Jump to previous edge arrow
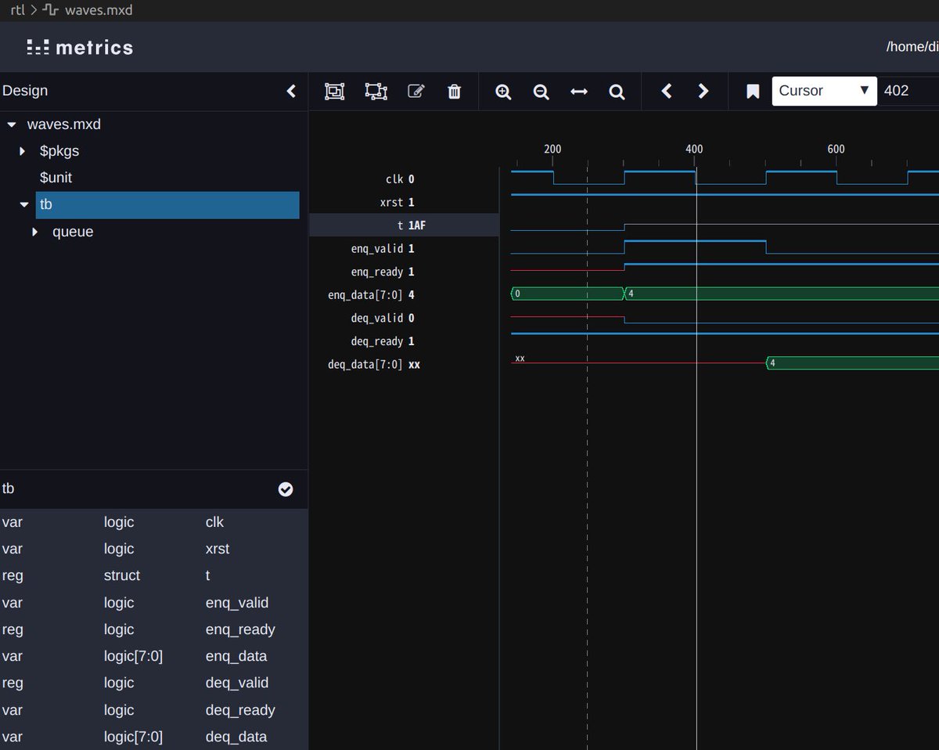Viewport: 939px width, 750px height. 667,91
